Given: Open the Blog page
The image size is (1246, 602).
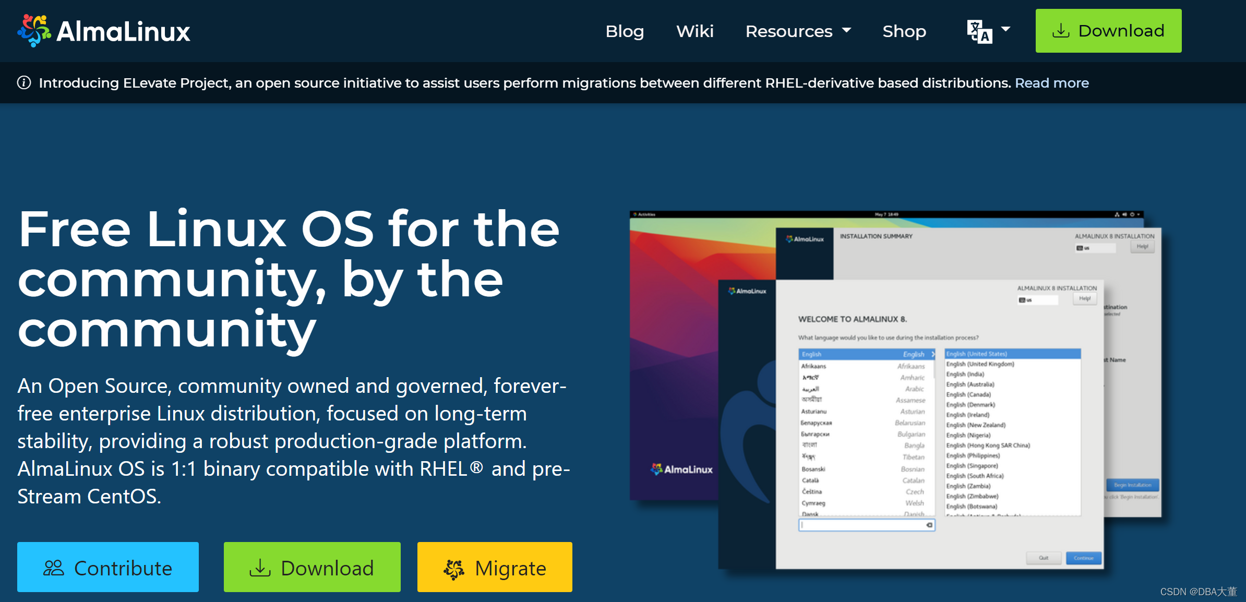Looking at the screenshot, I should point(625,31).
